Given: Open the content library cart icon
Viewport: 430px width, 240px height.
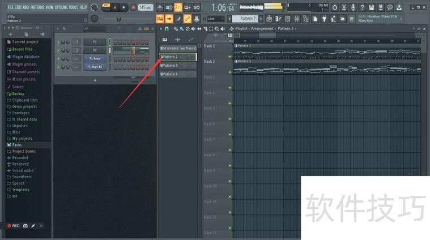Looking at the screenshot, I should (351, 19).
